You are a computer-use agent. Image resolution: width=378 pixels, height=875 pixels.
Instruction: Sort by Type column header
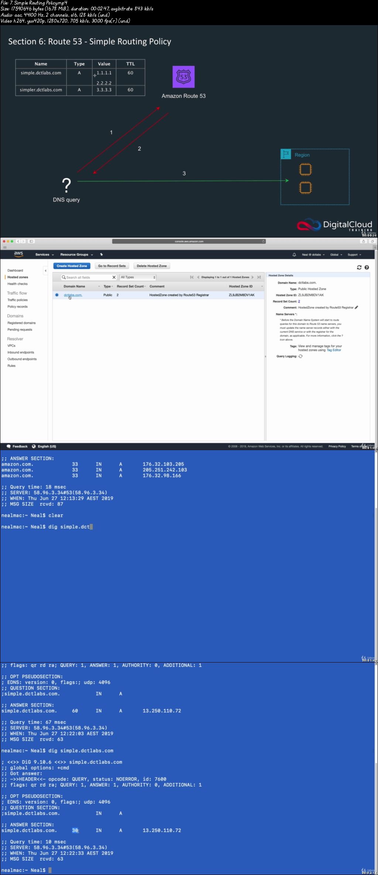click(108, 286)
